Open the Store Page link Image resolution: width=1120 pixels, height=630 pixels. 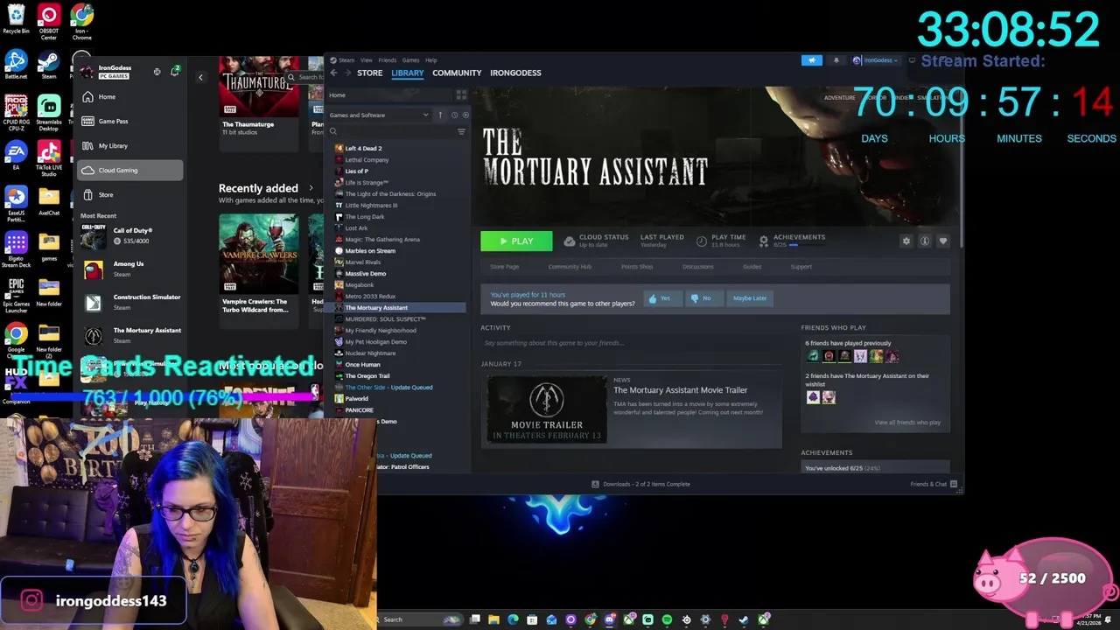[x=504, y=267]
